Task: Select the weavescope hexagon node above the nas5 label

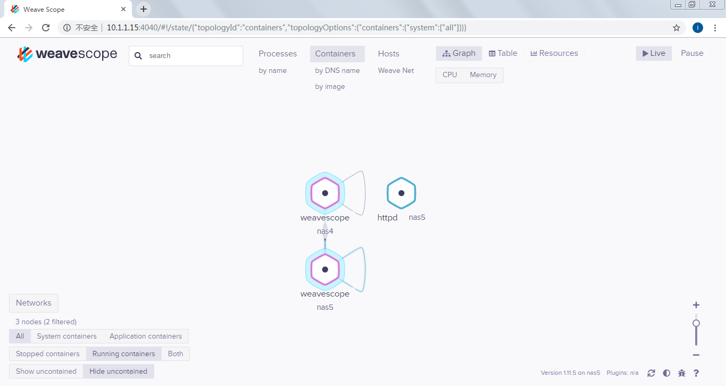Action: pos(325,269)
